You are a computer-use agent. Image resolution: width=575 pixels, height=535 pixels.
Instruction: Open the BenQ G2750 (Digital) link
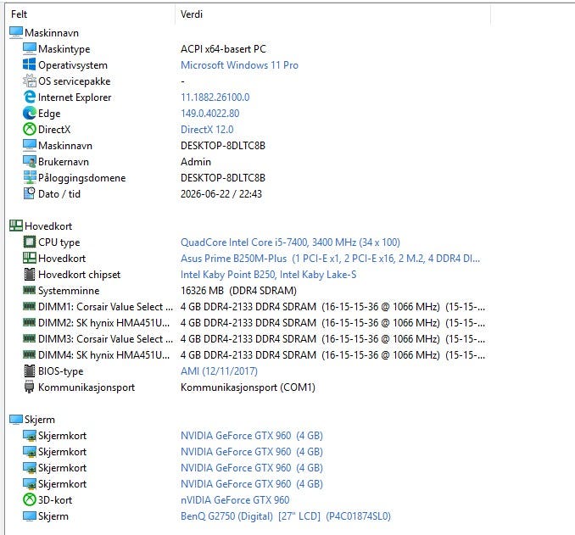pos(285,516)
